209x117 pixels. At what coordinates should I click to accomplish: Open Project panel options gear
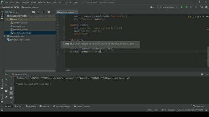pyautogui.click(x=49, y=12)
